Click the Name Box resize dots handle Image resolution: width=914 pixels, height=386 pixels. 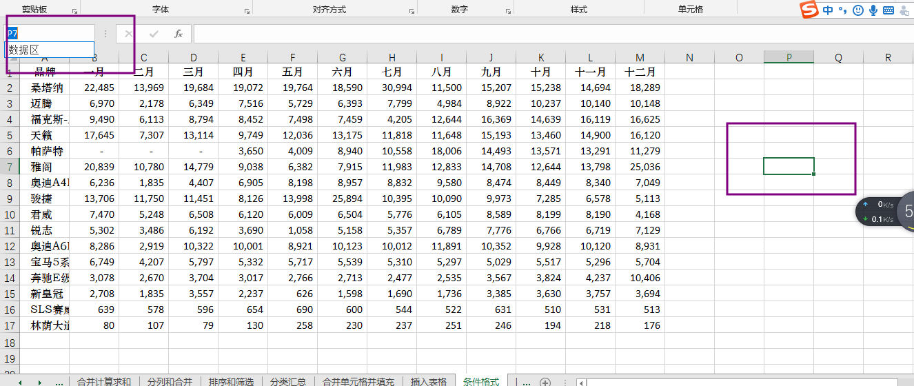105,33
